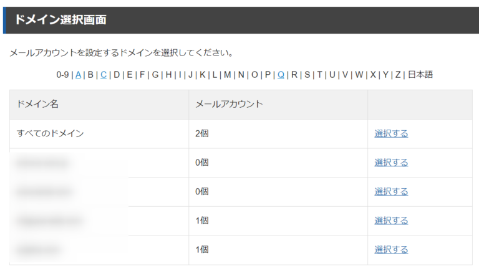Click the letter X filter
Screen dimensions: 479x271
pyautogui.click(x=373, y=75)
